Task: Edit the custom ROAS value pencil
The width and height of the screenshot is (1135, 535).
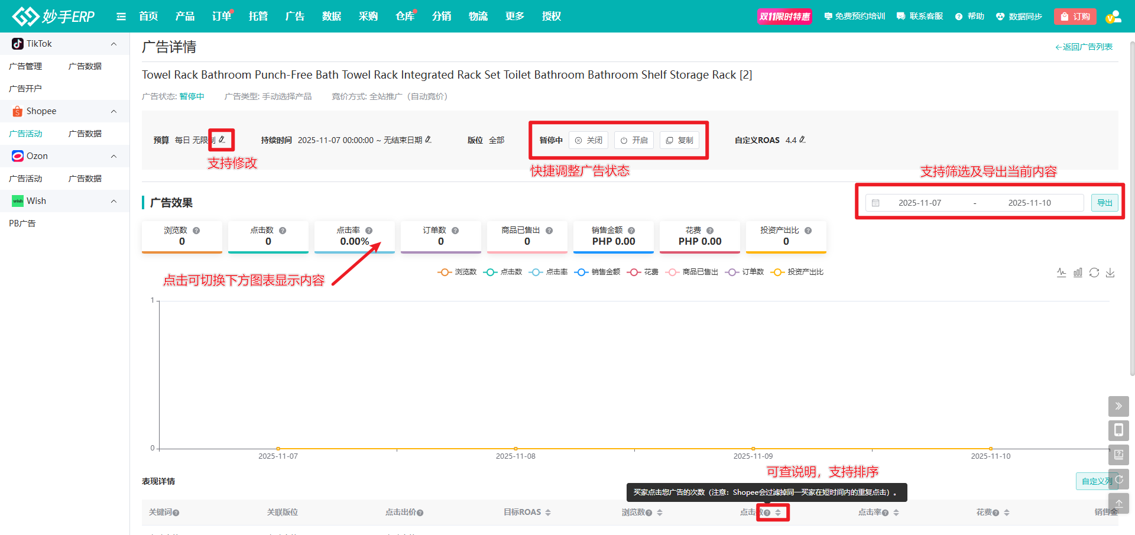Action: click(802, 140)
